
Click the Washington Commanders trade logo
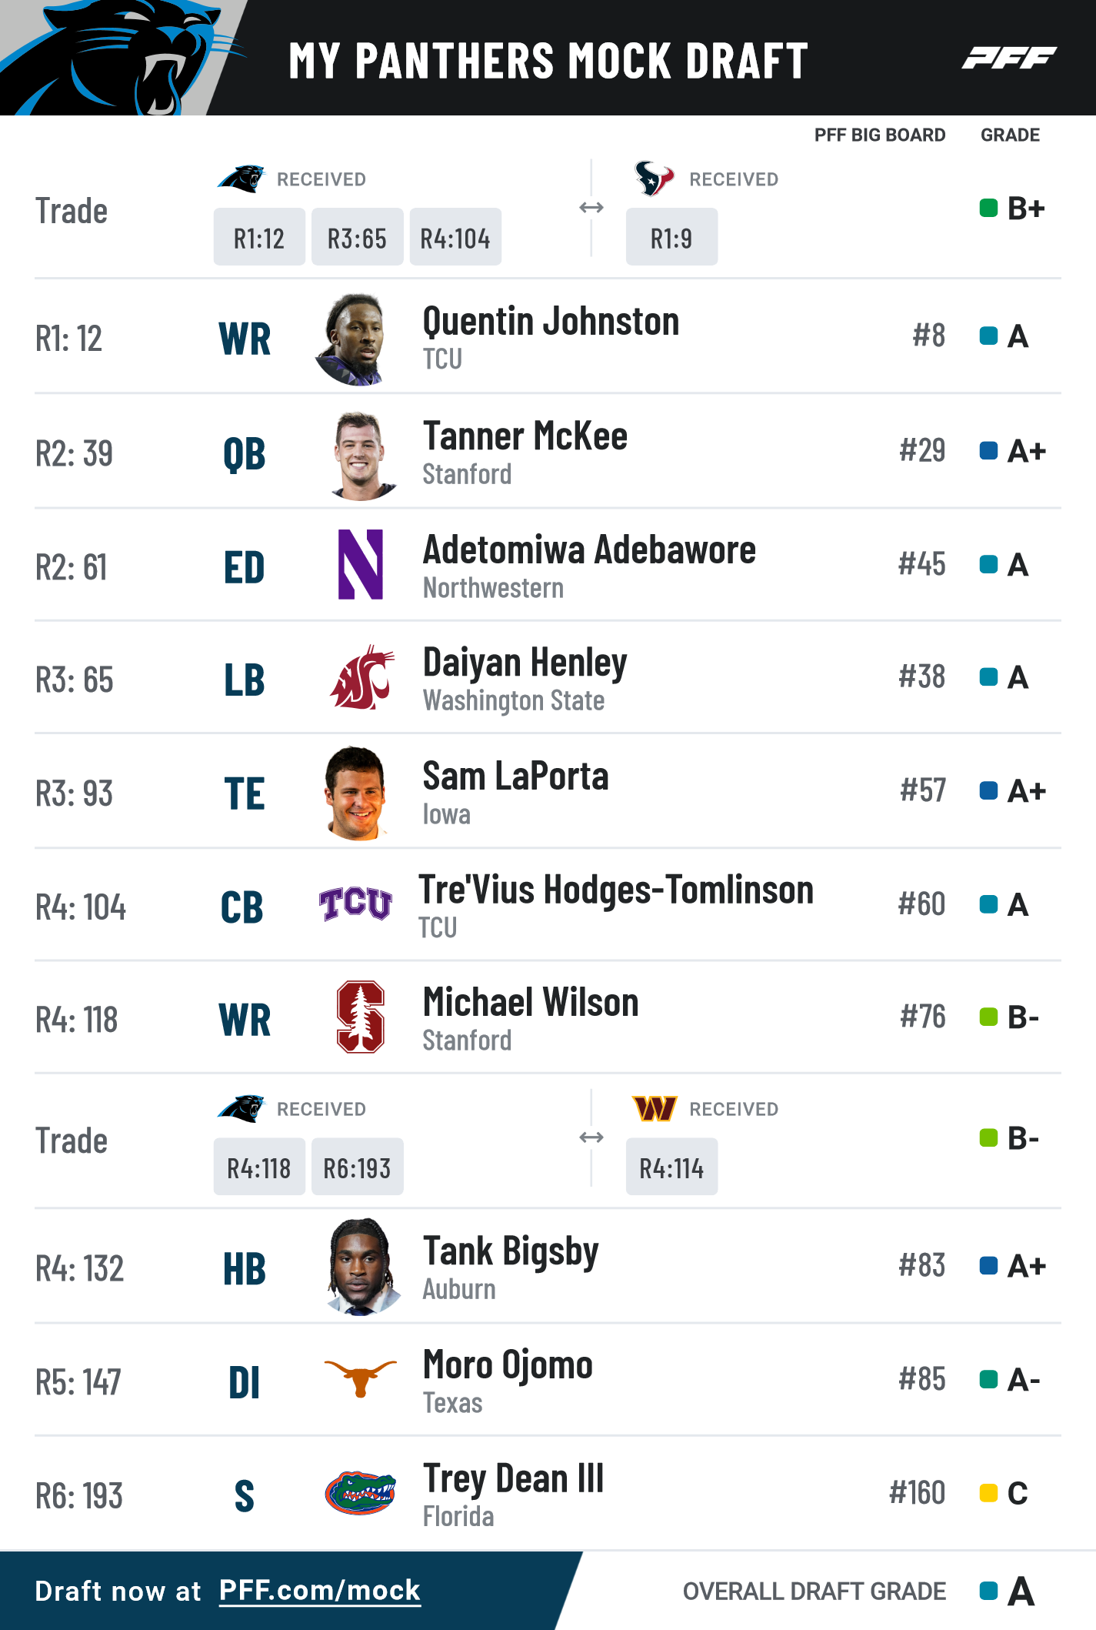tap(654, 1108)
